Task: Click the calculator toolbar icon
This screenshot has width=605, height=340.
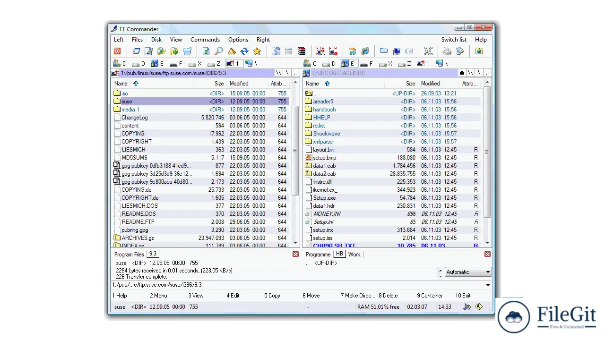Action: 289,51
